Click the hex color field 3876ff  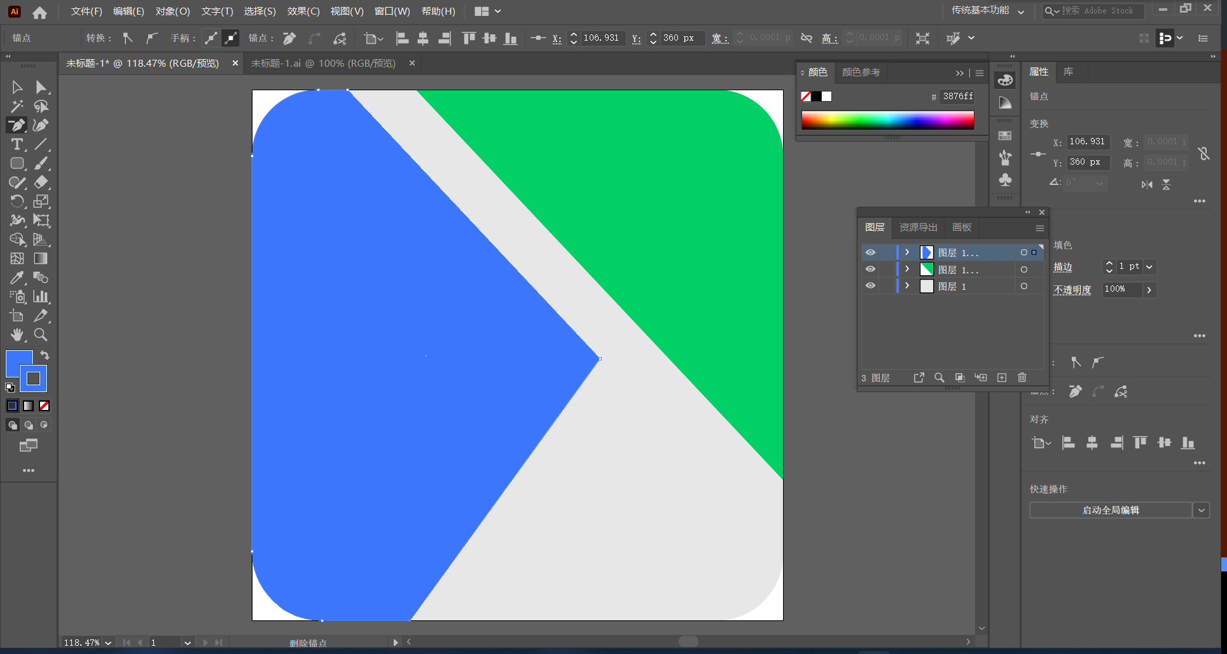pos(957,96)
